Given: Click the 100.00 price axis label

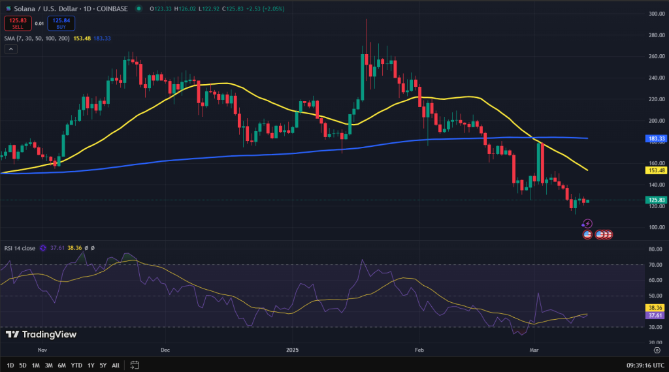Looking at the screenshot, I should tap(657, 227).
